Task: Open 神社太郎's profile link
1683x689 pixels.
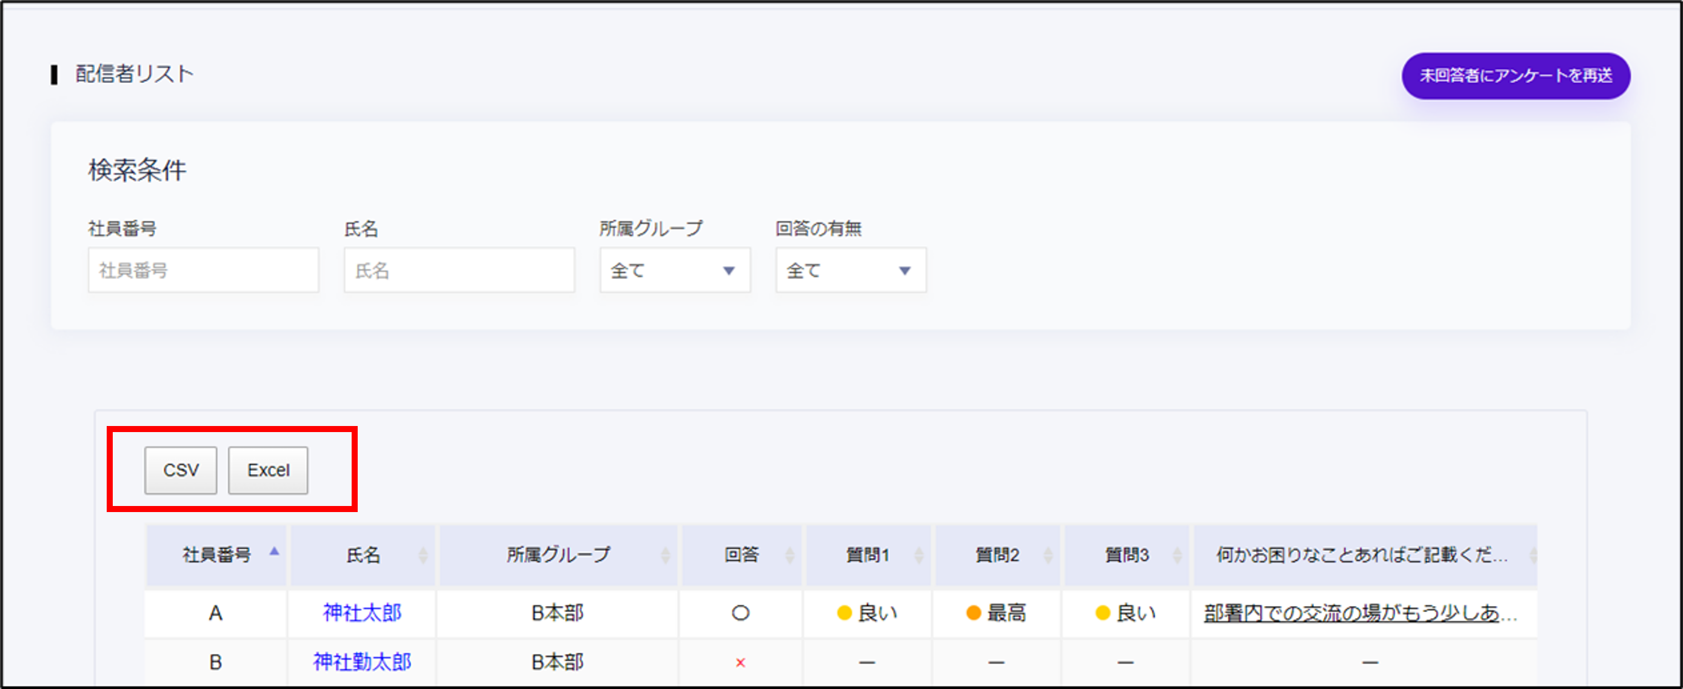Action: click(362, 613)
